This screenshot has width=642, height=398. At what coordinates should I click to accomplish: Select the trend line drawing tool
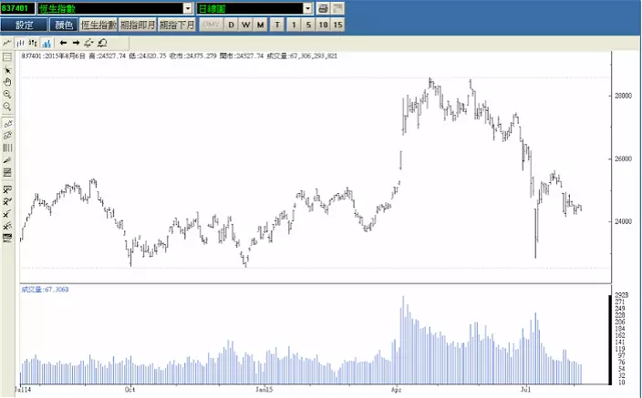[x=7, y=123]
